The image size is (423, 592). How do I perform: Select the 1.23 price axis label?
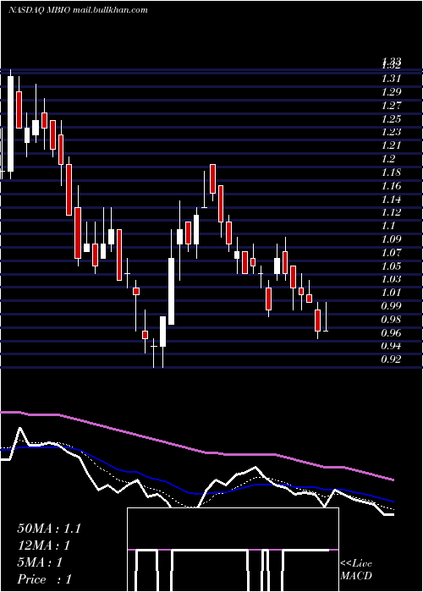(x=392, y=132)
